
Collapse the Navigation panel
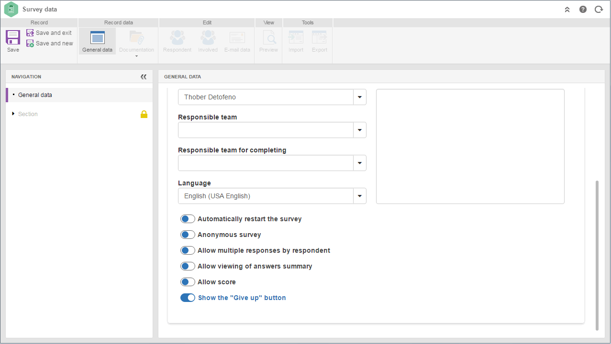tap(144, 76)
